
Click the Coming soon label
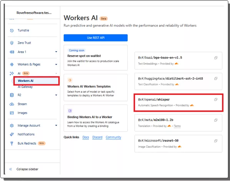(x=77, y=50)
